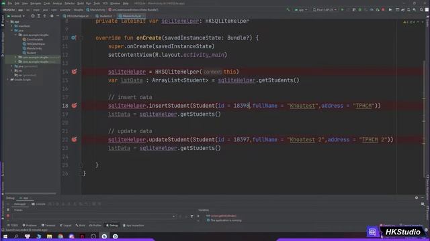This screenshot has height=241, width=430.
Task: Click project panel horizontal scrollbar
Action: (x=31, y=193)
